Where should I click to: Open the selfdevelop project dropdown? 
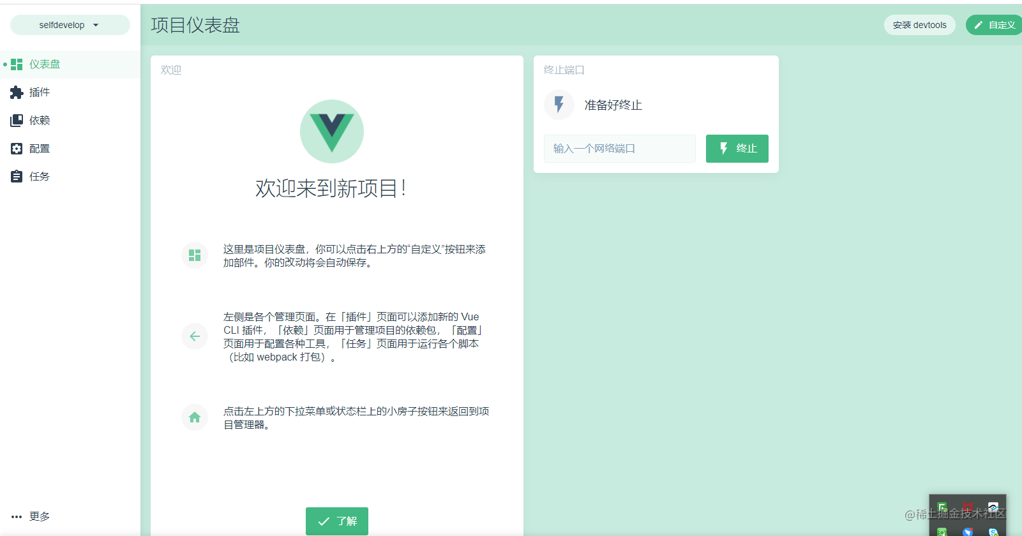70,25
